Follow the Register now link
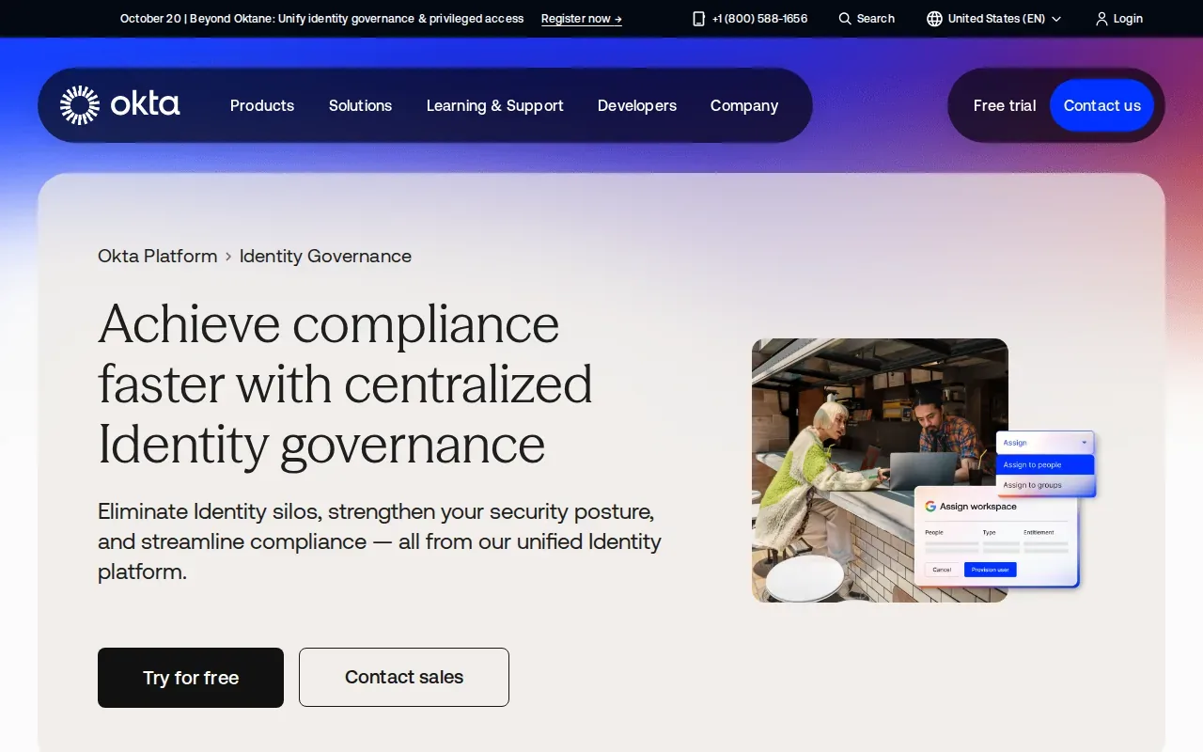Image resolution: width=1203 pixels, height=752 pixels. [x=582, y=19]
